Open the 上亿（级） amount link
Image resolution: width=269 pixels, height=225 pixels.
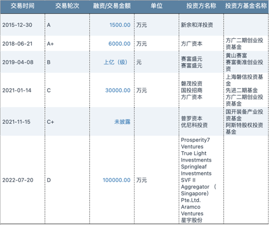116,62
